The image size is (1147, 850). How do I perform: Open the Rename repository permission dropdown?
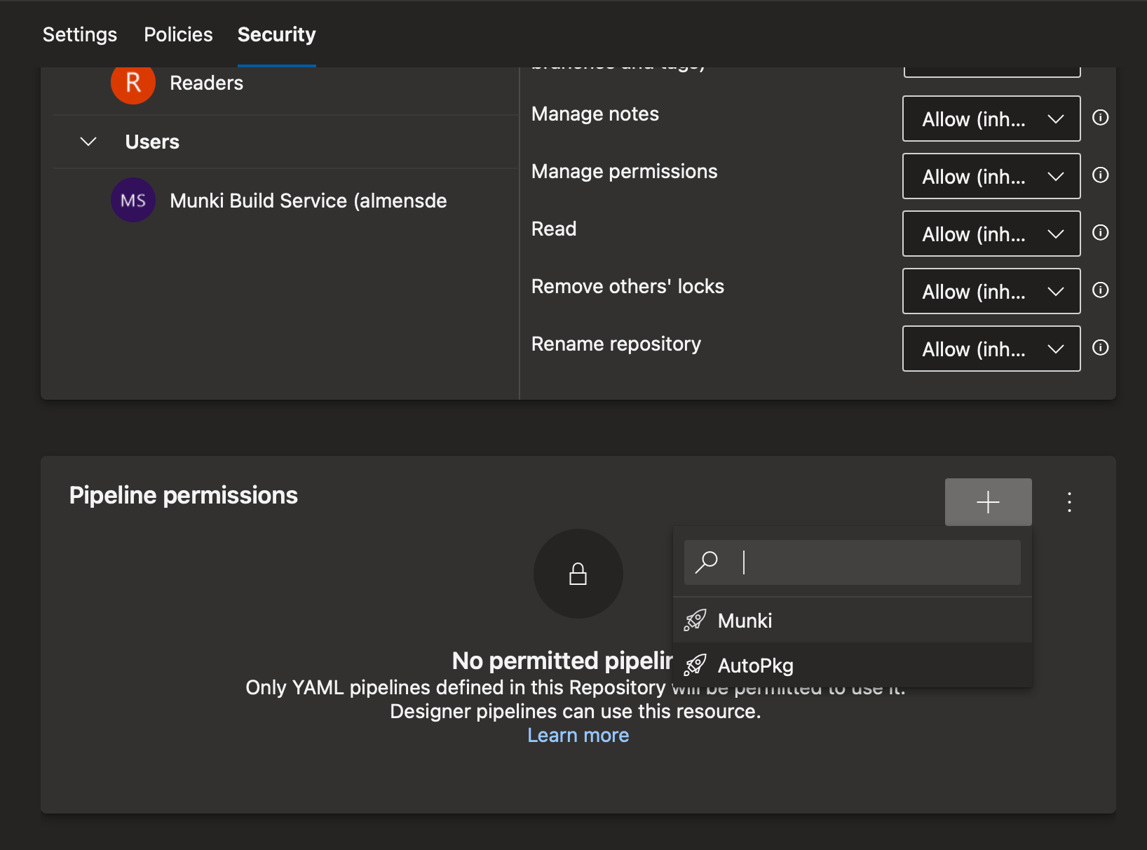click(991, 349)
